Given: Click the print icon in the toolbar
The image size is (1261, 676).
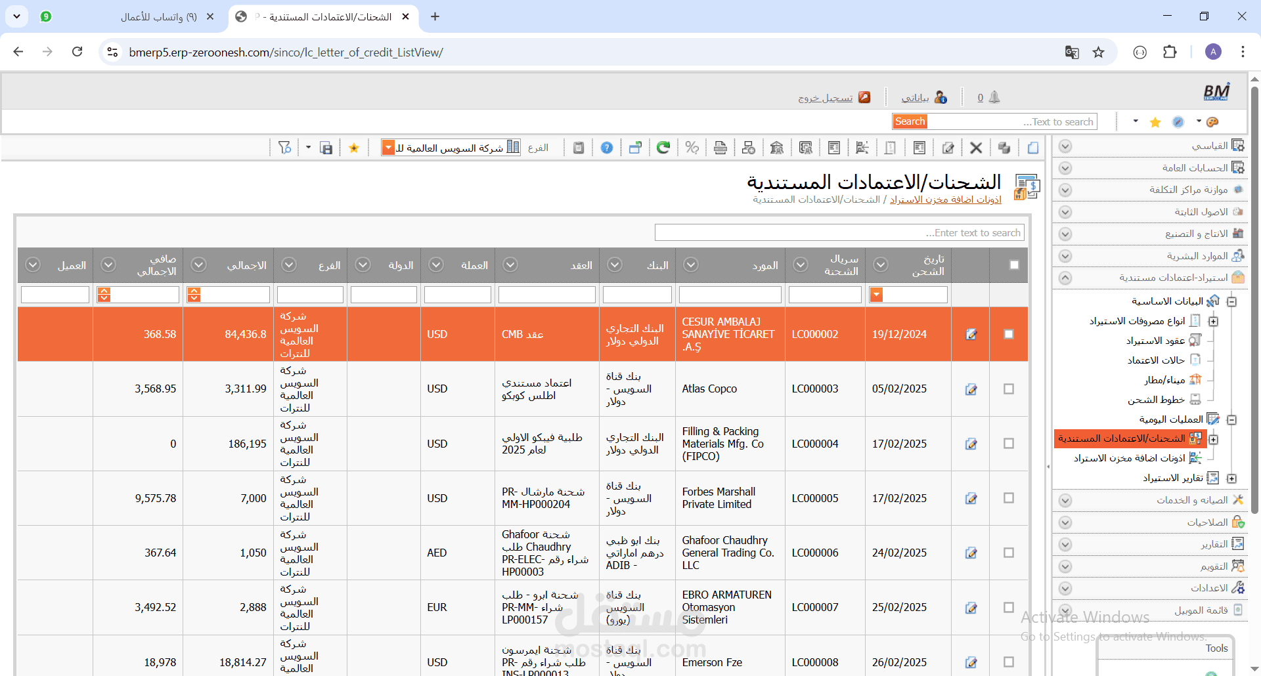Looking at the screenshot, I should tap(720, 147).
